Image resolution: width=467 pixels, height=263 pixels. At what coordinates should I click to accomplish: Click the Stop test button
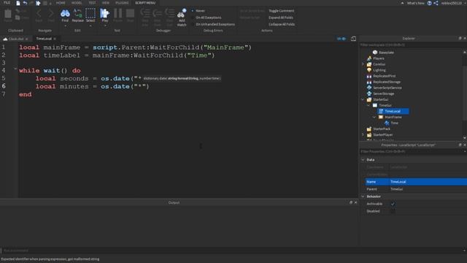[130, 14]
